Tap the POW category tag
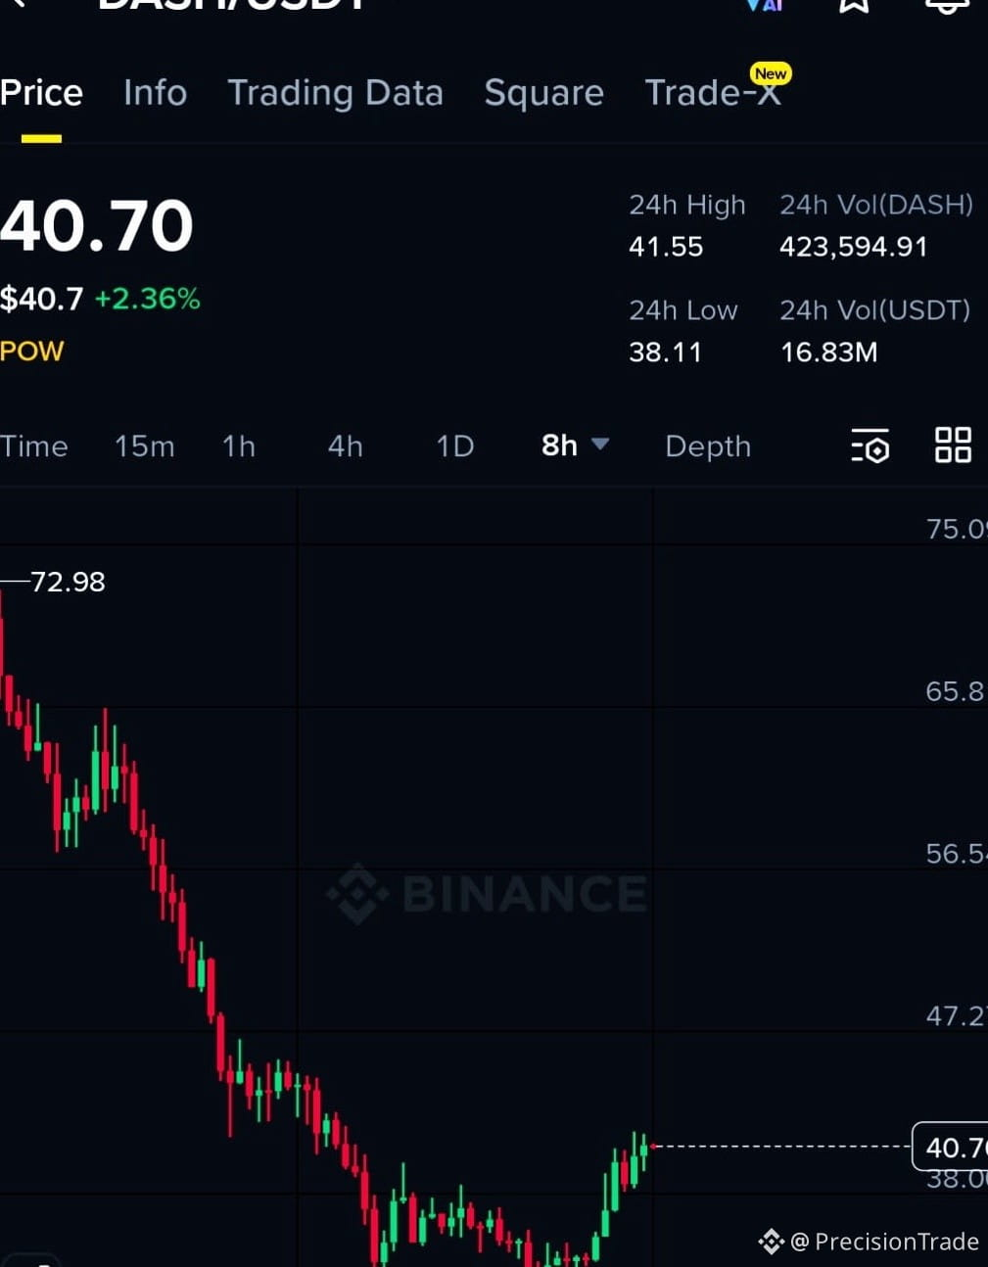Screen dimensions: 988x1267 (x=32, y=351)
